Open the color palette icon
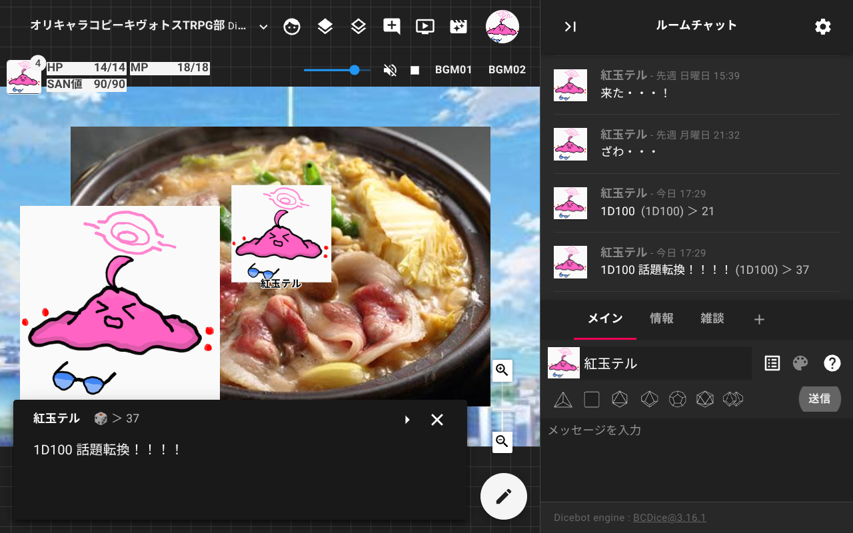The image size is (853, 533). (800, 363)
